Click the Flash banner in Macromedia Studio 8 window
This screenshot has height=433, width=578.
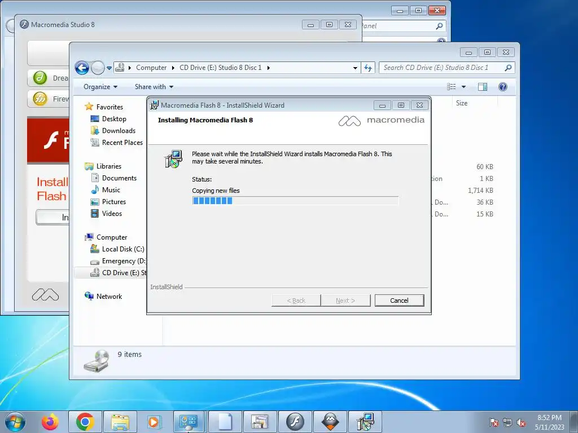[x=48, y=141]
